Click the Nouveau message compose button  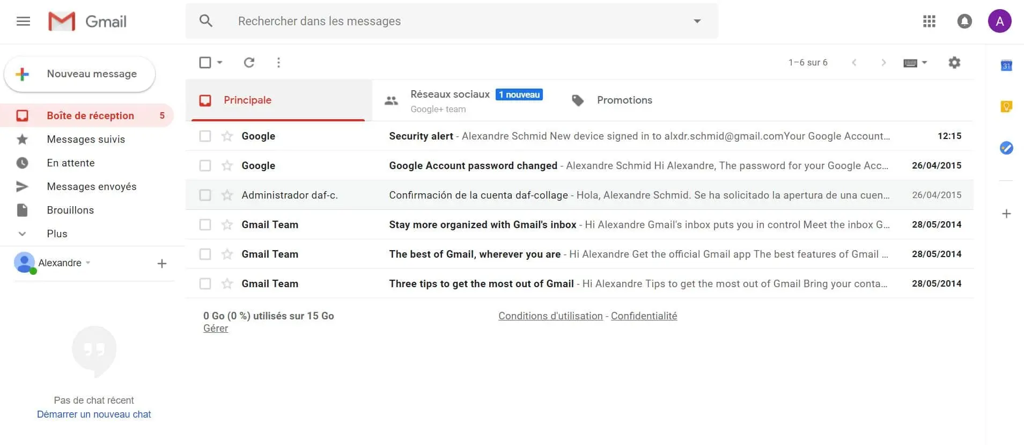tap(80, 74)
